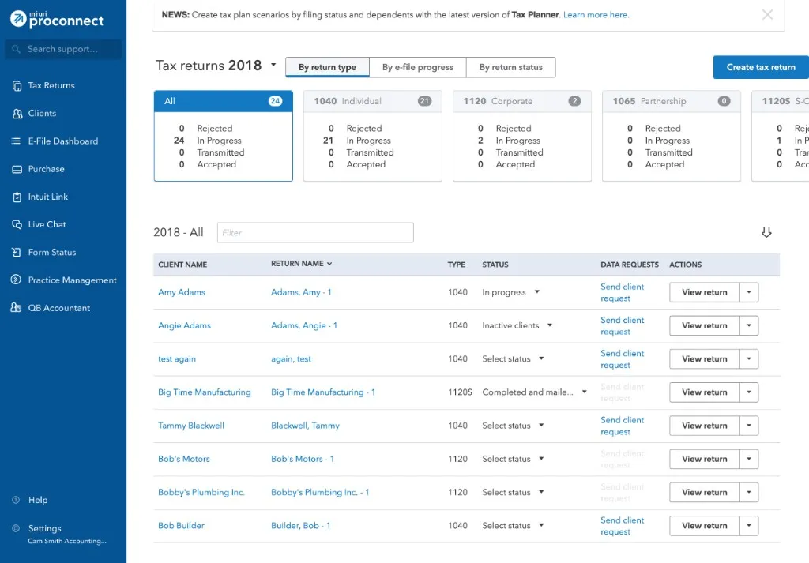This screenshot has height=563, width=809.
Task: Click the Settings gear icon
Action: pyautogui.click(x=16, y=528)
